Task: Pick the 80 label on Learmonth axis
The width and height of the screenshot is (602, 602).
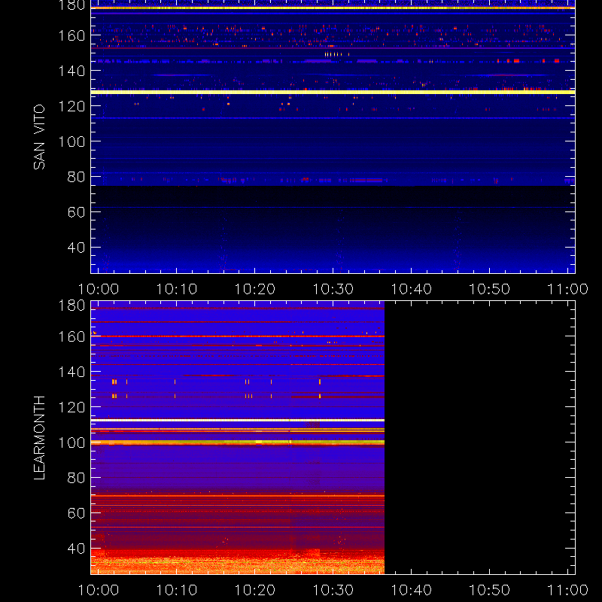Action: (x=77, y=478)
